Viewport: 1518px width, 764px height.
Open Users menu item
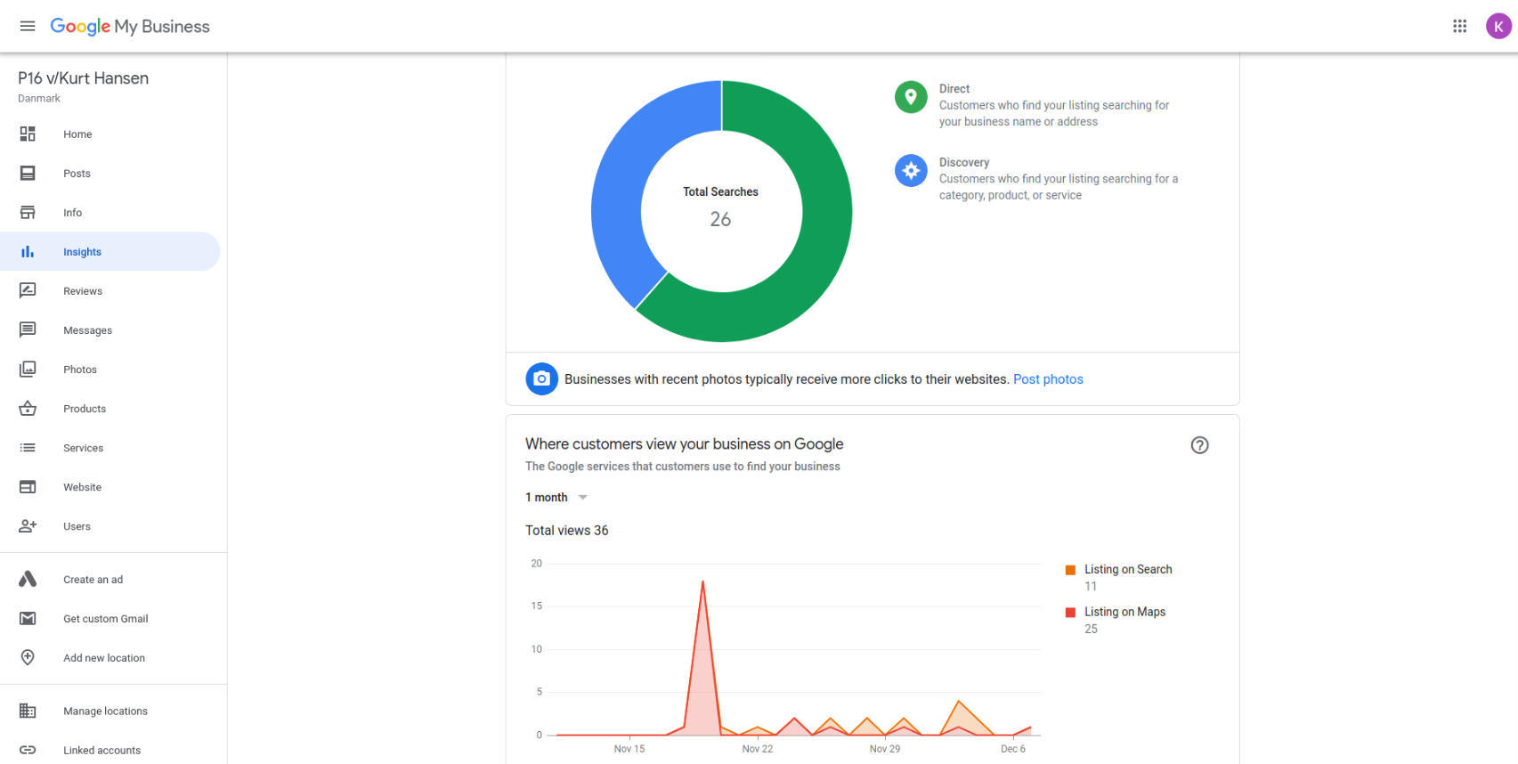tap(110, 525)
